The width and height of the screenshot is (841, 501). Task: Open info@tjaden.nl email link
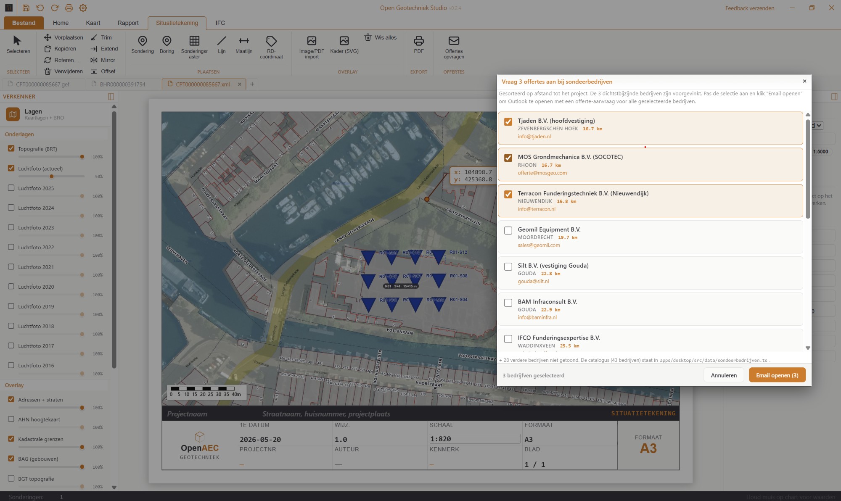pyautogui.click(x=534, y=137)
